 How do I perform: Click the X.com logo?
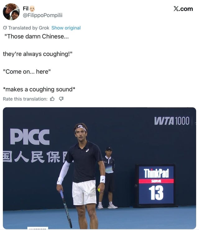pos(183,9)
